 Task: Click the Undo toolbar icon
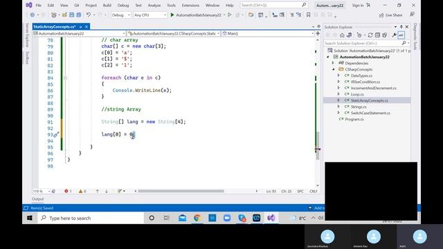[89, 15]
